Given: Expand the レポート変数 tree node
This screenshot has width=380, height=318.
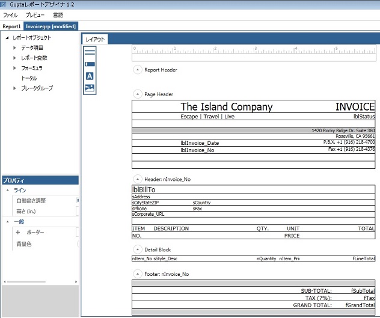Looking at the screenshot, I should 14,58.
